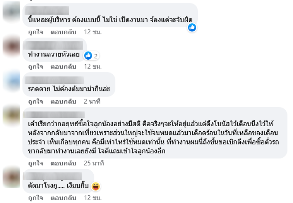The image size is (293, 203).
Task: Click ตอบกลับ under the "ตัดมาโรงกู" comment
Action: pyautogui.click(x=63, y=198)
